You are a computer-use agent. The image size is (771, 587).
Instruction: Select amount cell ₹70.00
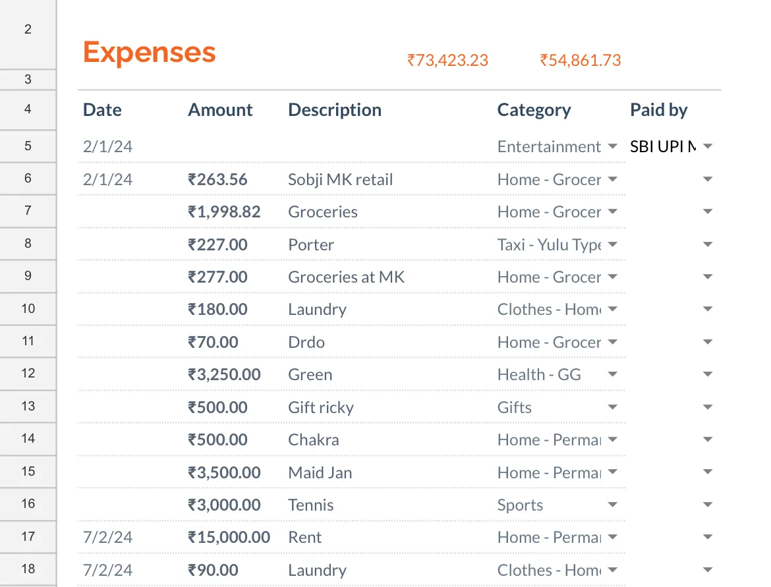213,342
